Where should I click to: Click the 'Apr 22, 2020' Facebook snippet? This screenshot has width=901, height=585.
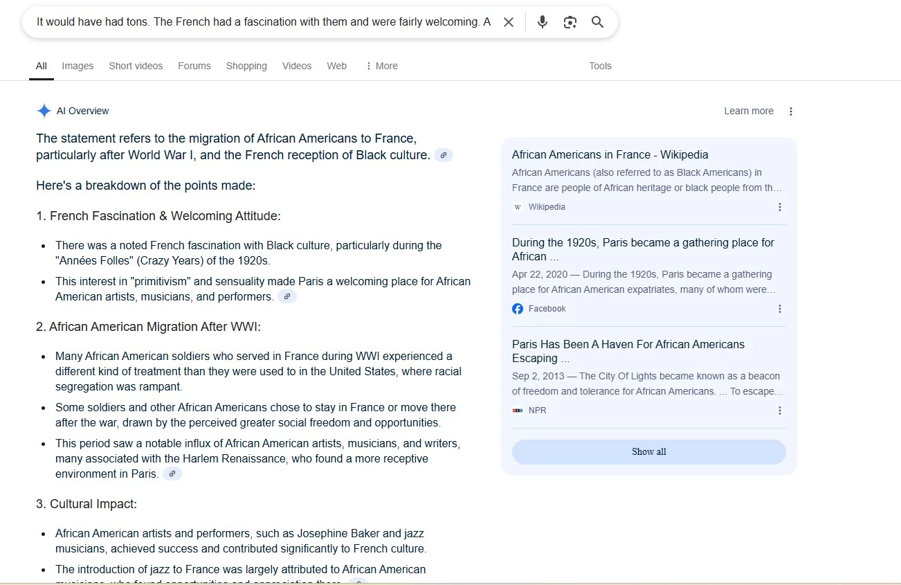pos(644,282)
